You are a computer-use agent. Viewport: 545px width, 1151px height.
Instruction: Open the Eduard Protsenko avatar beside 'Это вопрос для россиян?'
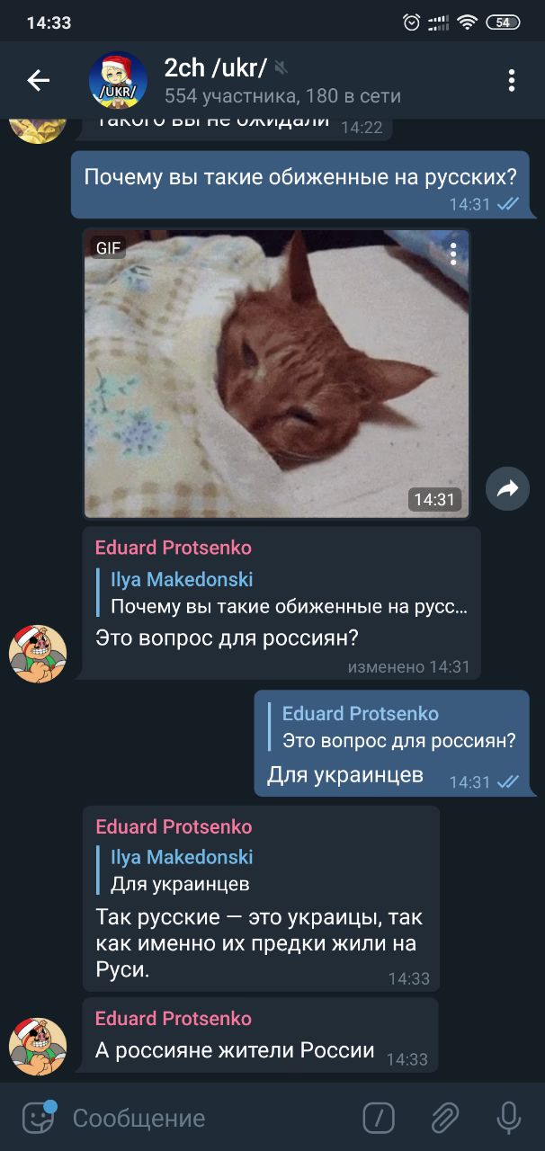coord(38,654)
